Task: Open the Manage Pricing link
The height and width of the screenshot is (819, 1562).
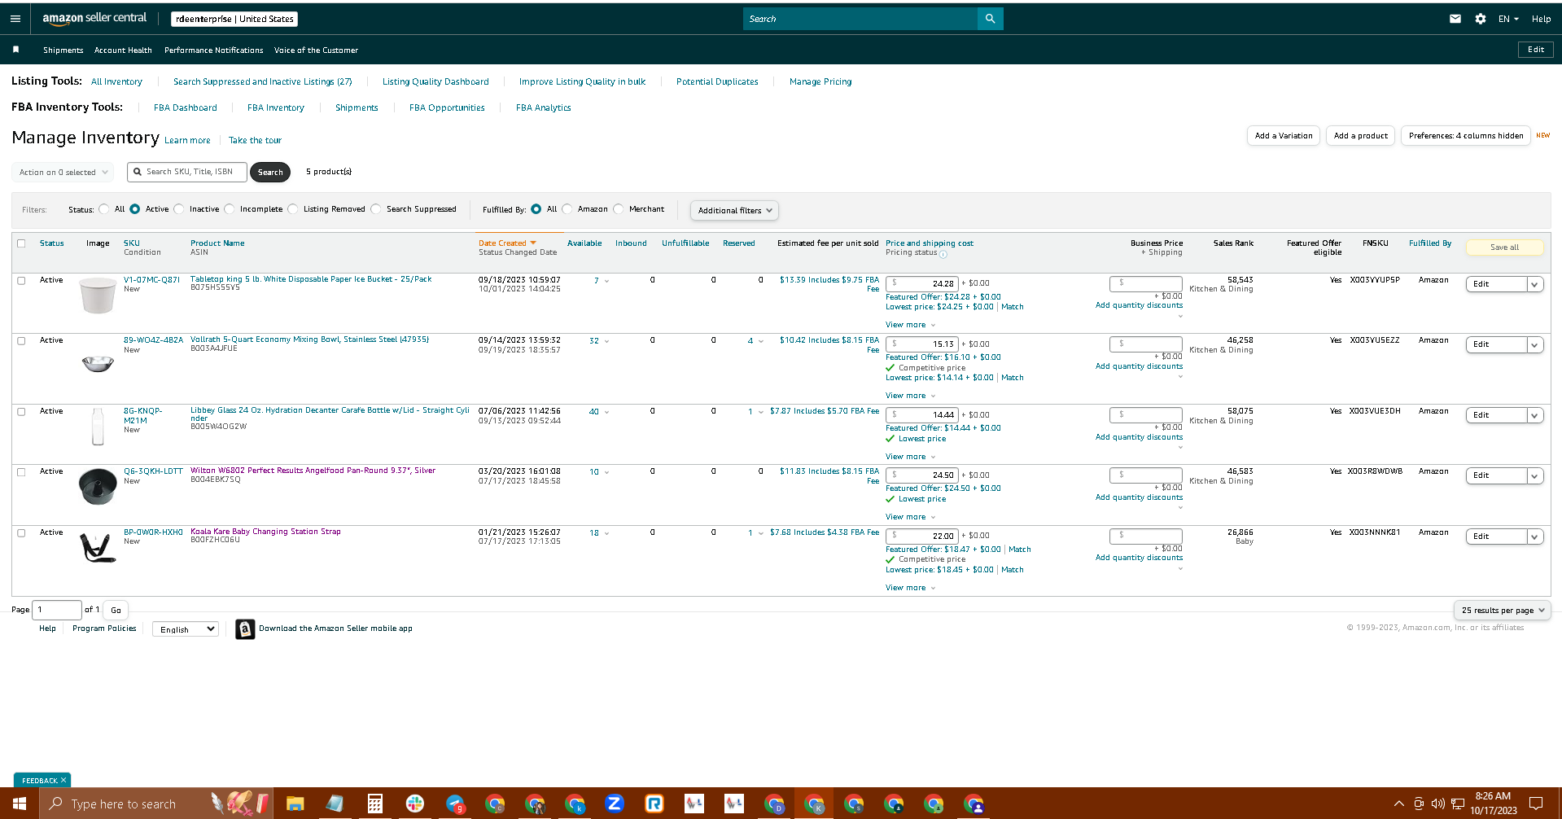Action: [820, 81]
